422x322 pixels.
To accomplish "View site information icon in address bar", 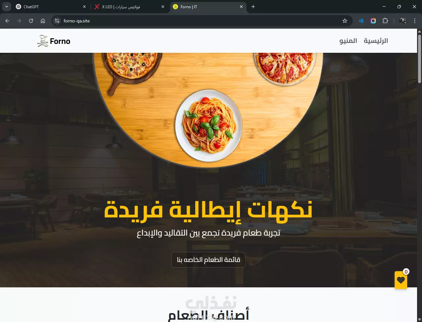I will (57, 21).
